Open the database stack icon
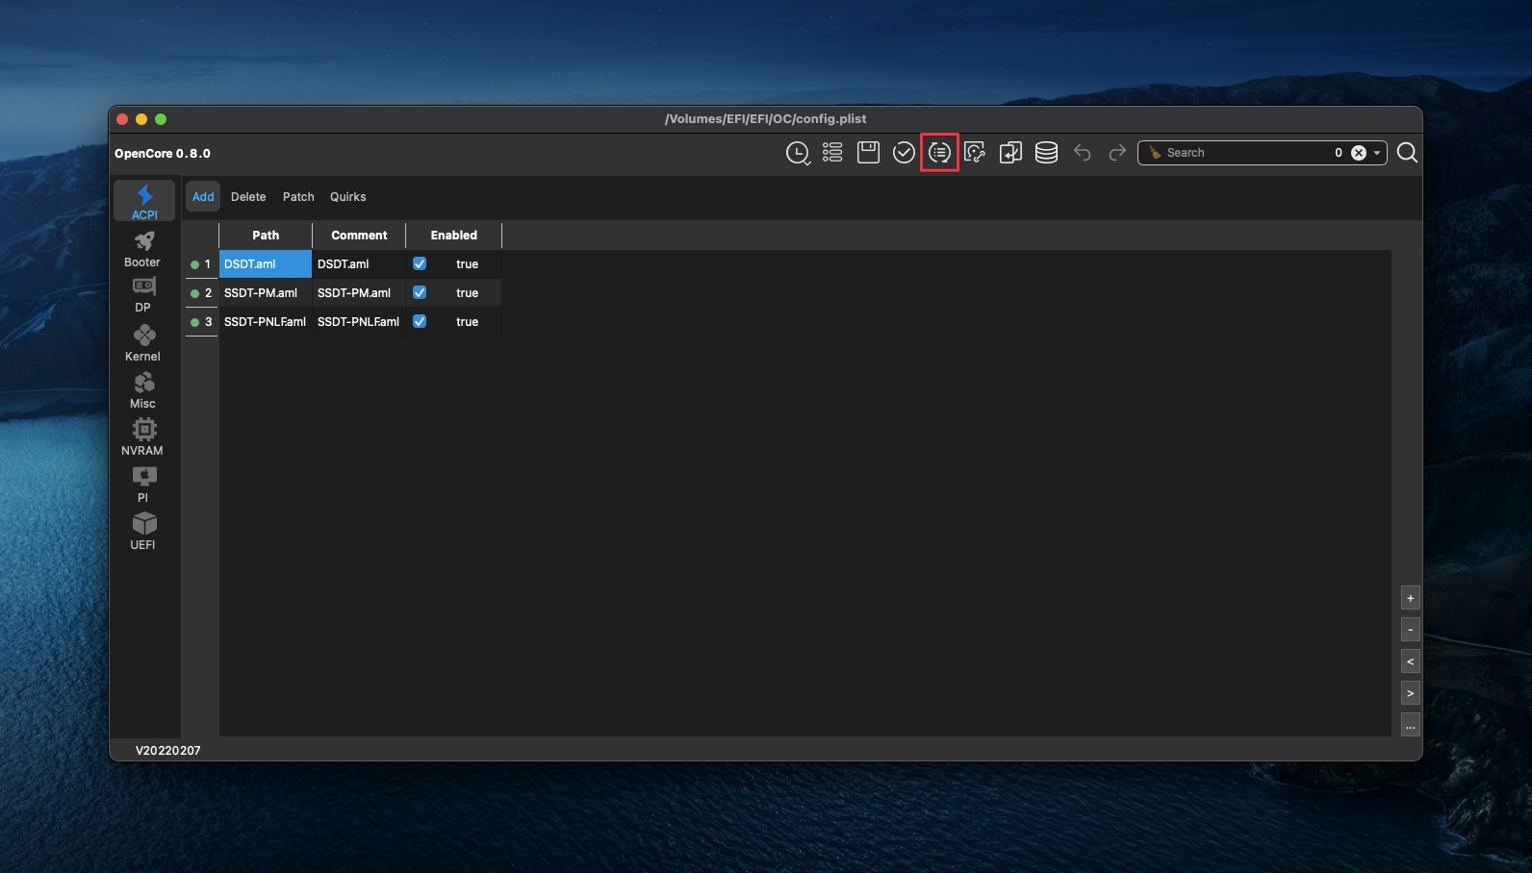This screenshot has width=1532, height=873. click(1046, 153)
